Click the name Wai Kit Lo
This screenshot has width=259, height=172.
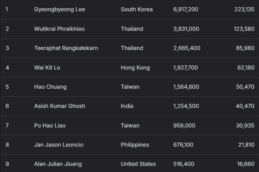coord(47,68)
